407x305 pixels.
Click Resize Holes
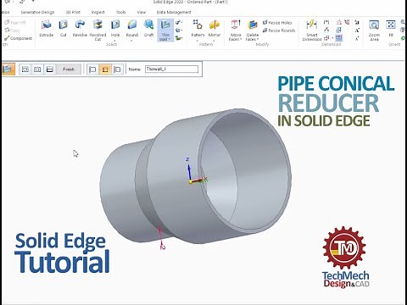(x=277, y=22)
